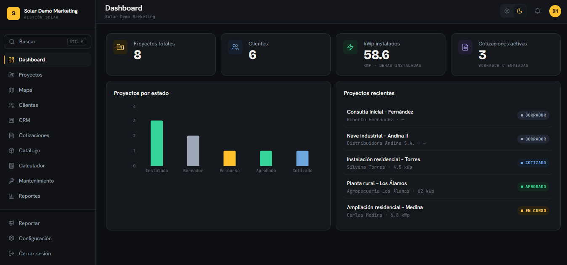Click the green Aprobado chart bar
The image size is (567, 265).
point(266,159)
